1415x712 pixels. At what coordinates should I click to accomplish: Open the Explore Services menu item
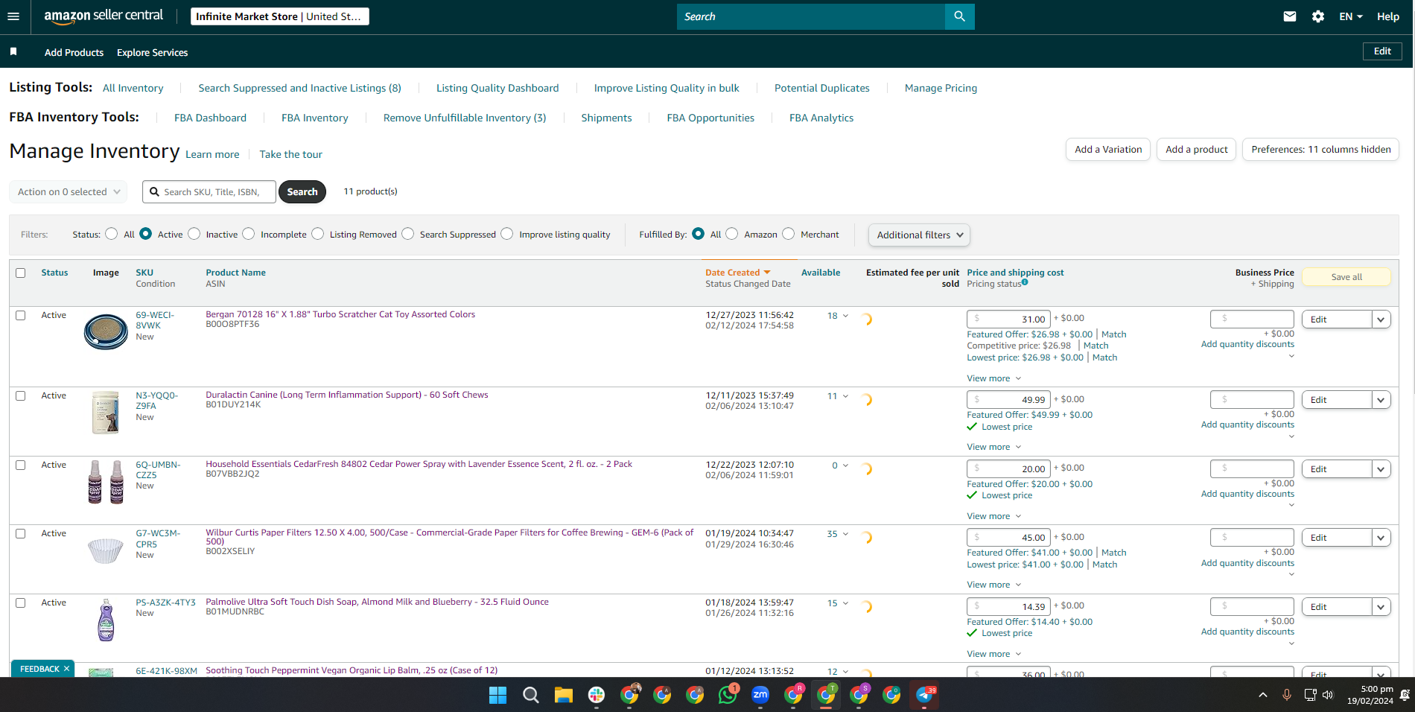tap(152, 52)
